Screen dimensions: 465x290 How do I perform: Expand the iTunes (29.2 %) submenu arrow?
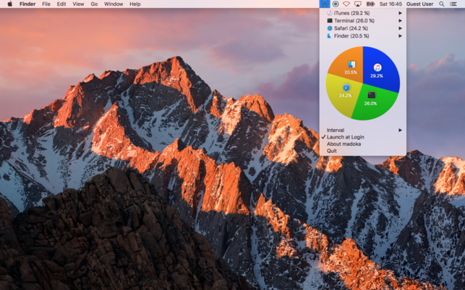click(400, 13)
